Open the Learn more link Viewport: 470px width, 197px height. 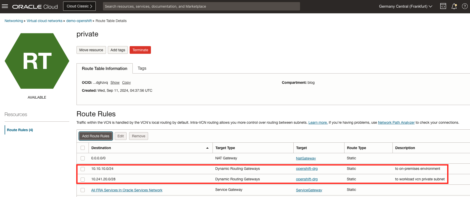pos(318,122)
